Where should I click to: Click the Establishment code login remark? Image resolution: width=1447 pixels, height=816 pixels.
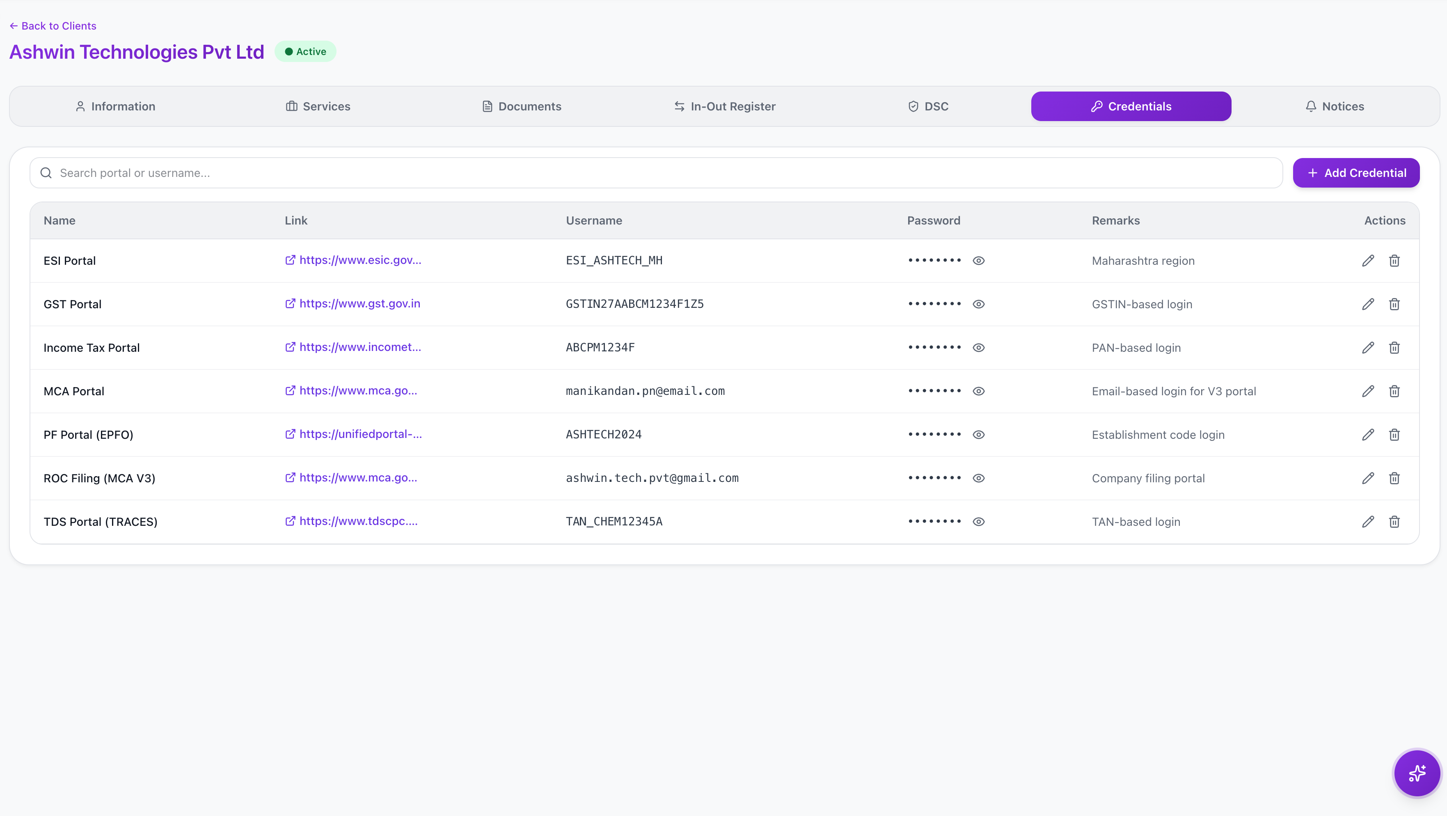click(1158, 435)
